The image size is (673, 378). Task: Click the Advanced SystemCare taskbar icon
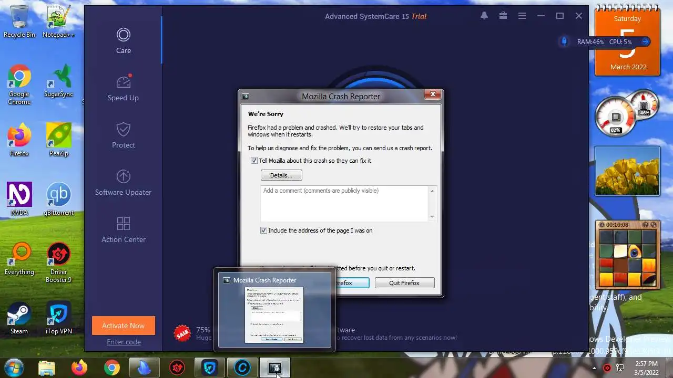242,368
